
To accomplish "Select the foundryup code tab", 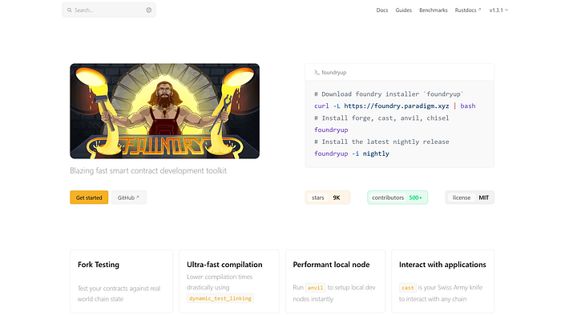I will (330, 73).
